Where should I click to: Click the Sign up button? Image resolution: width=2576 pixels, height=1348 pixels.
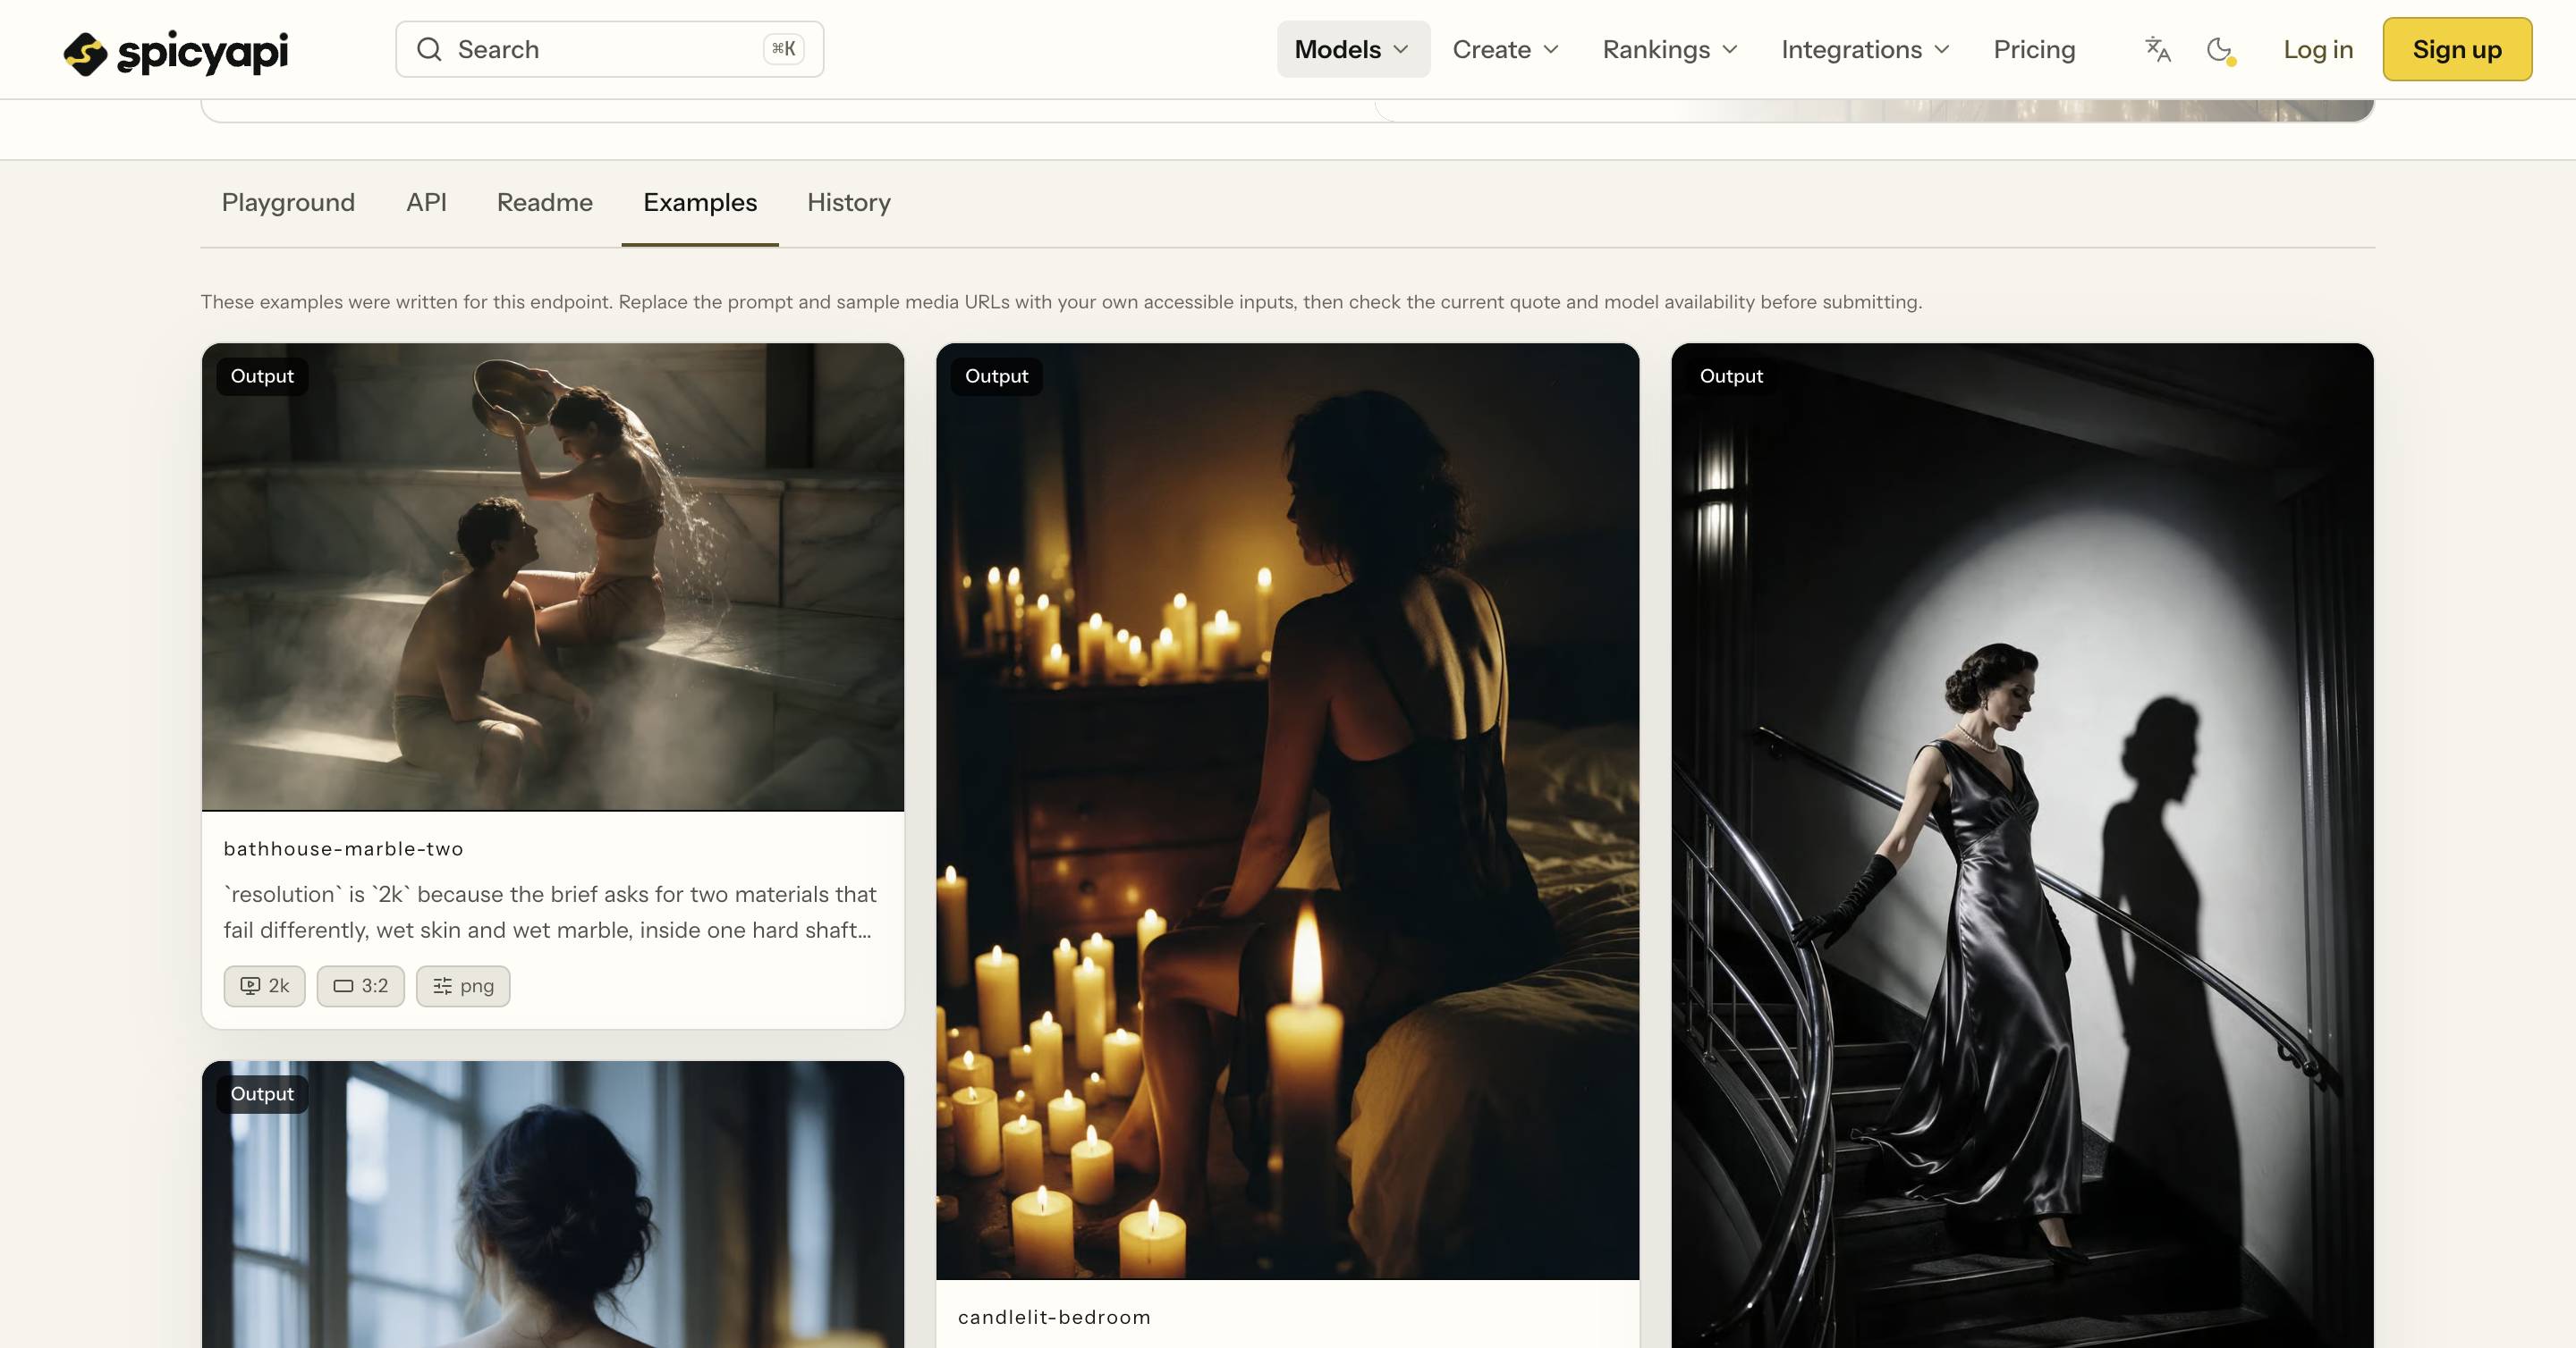tap(2457, 49)
